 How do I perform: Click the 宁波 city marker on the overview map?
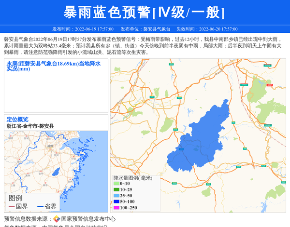(74, 158)
